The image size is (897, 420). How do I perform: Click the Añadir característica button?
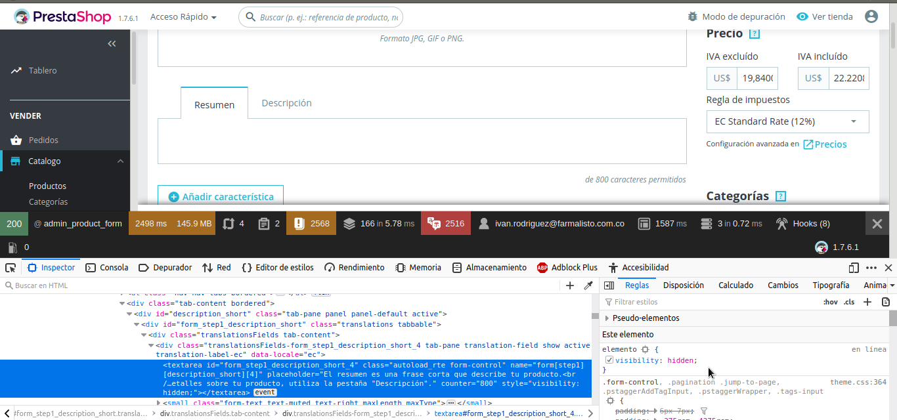coord(221,197)
